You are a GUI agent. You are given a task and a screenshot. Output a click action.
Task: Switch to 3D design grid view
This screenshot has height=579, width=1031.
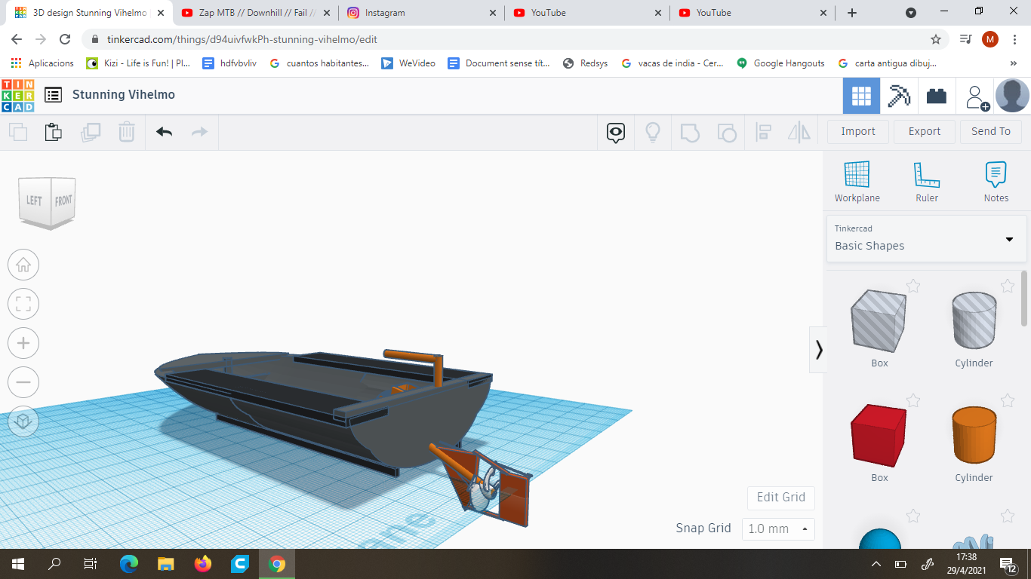[x=861, y=96]
